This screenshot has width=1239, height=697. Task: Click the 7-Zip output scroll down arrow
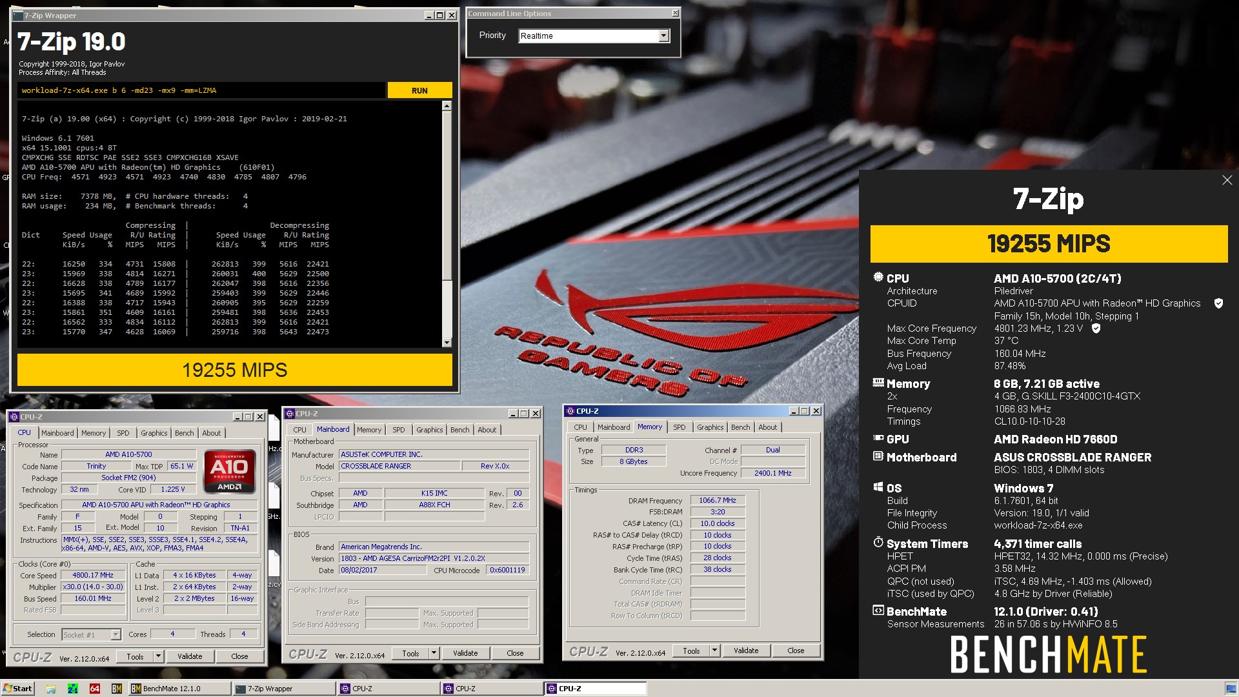tap(447, 343)
